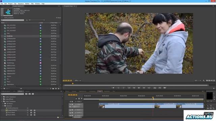
Task: Click the 32-bit color effects filter icon
Action: click(x=30, y=94)
